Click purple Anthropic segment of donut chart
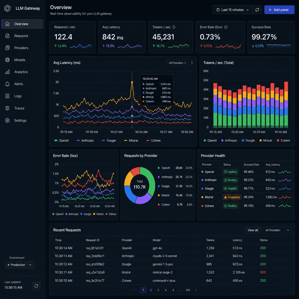This screenshot has width=299, height=299. (x=143, y=200)
